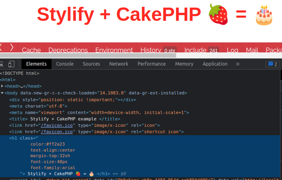Open the DebugKit Environment panel

click(x=114, y=50)
